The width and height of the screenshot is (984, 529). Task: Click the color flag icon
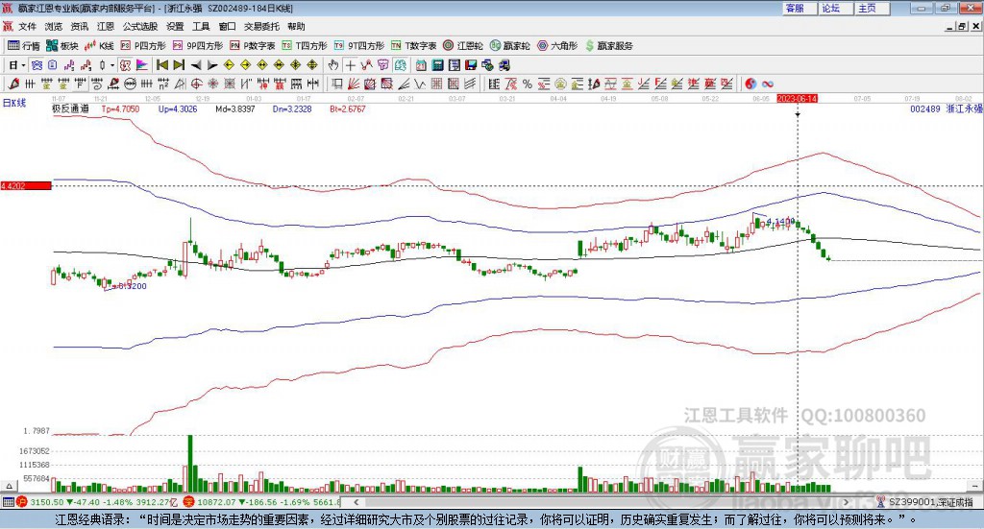(142, 65)
